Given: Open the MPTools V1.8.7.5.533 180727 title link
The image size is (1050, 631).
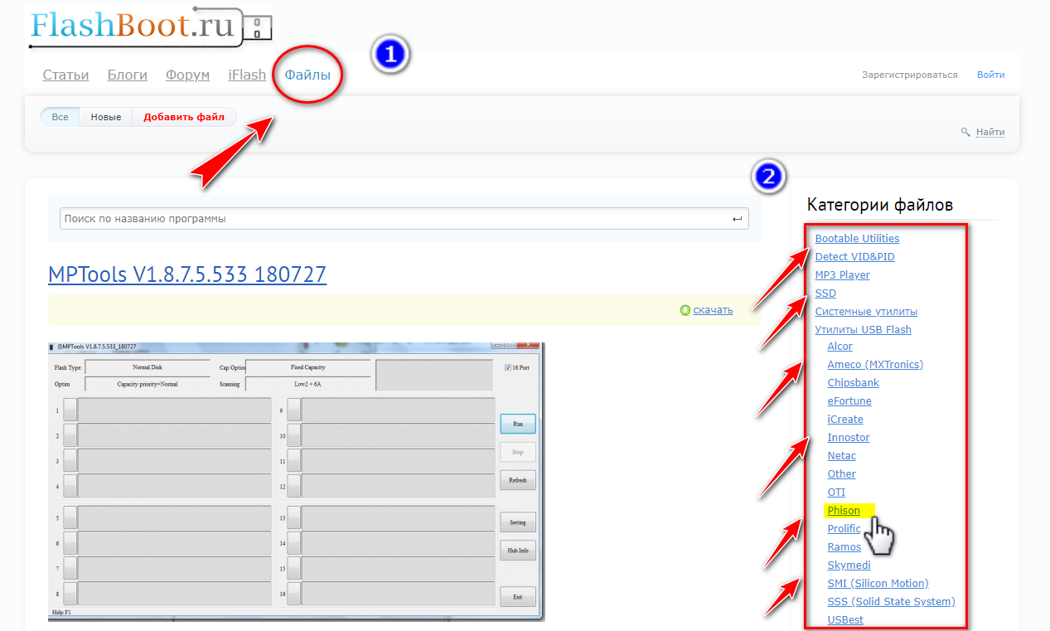Looking at the screenshot, I should coord(187,274).
